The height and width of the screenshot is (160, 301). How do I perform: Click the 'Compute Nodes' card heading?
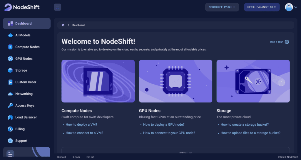click(x=77, y=111)
